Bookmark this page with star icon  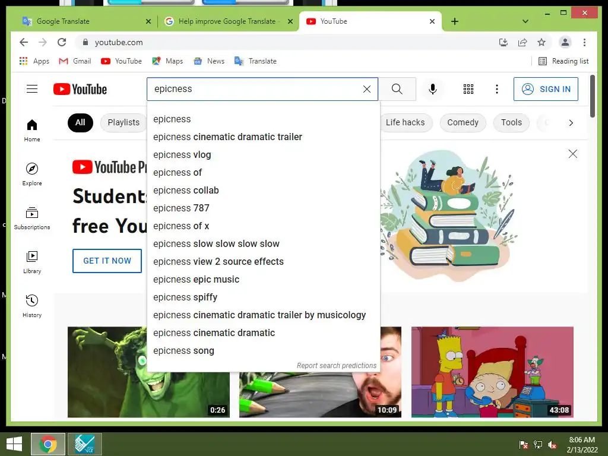point(541,42)
